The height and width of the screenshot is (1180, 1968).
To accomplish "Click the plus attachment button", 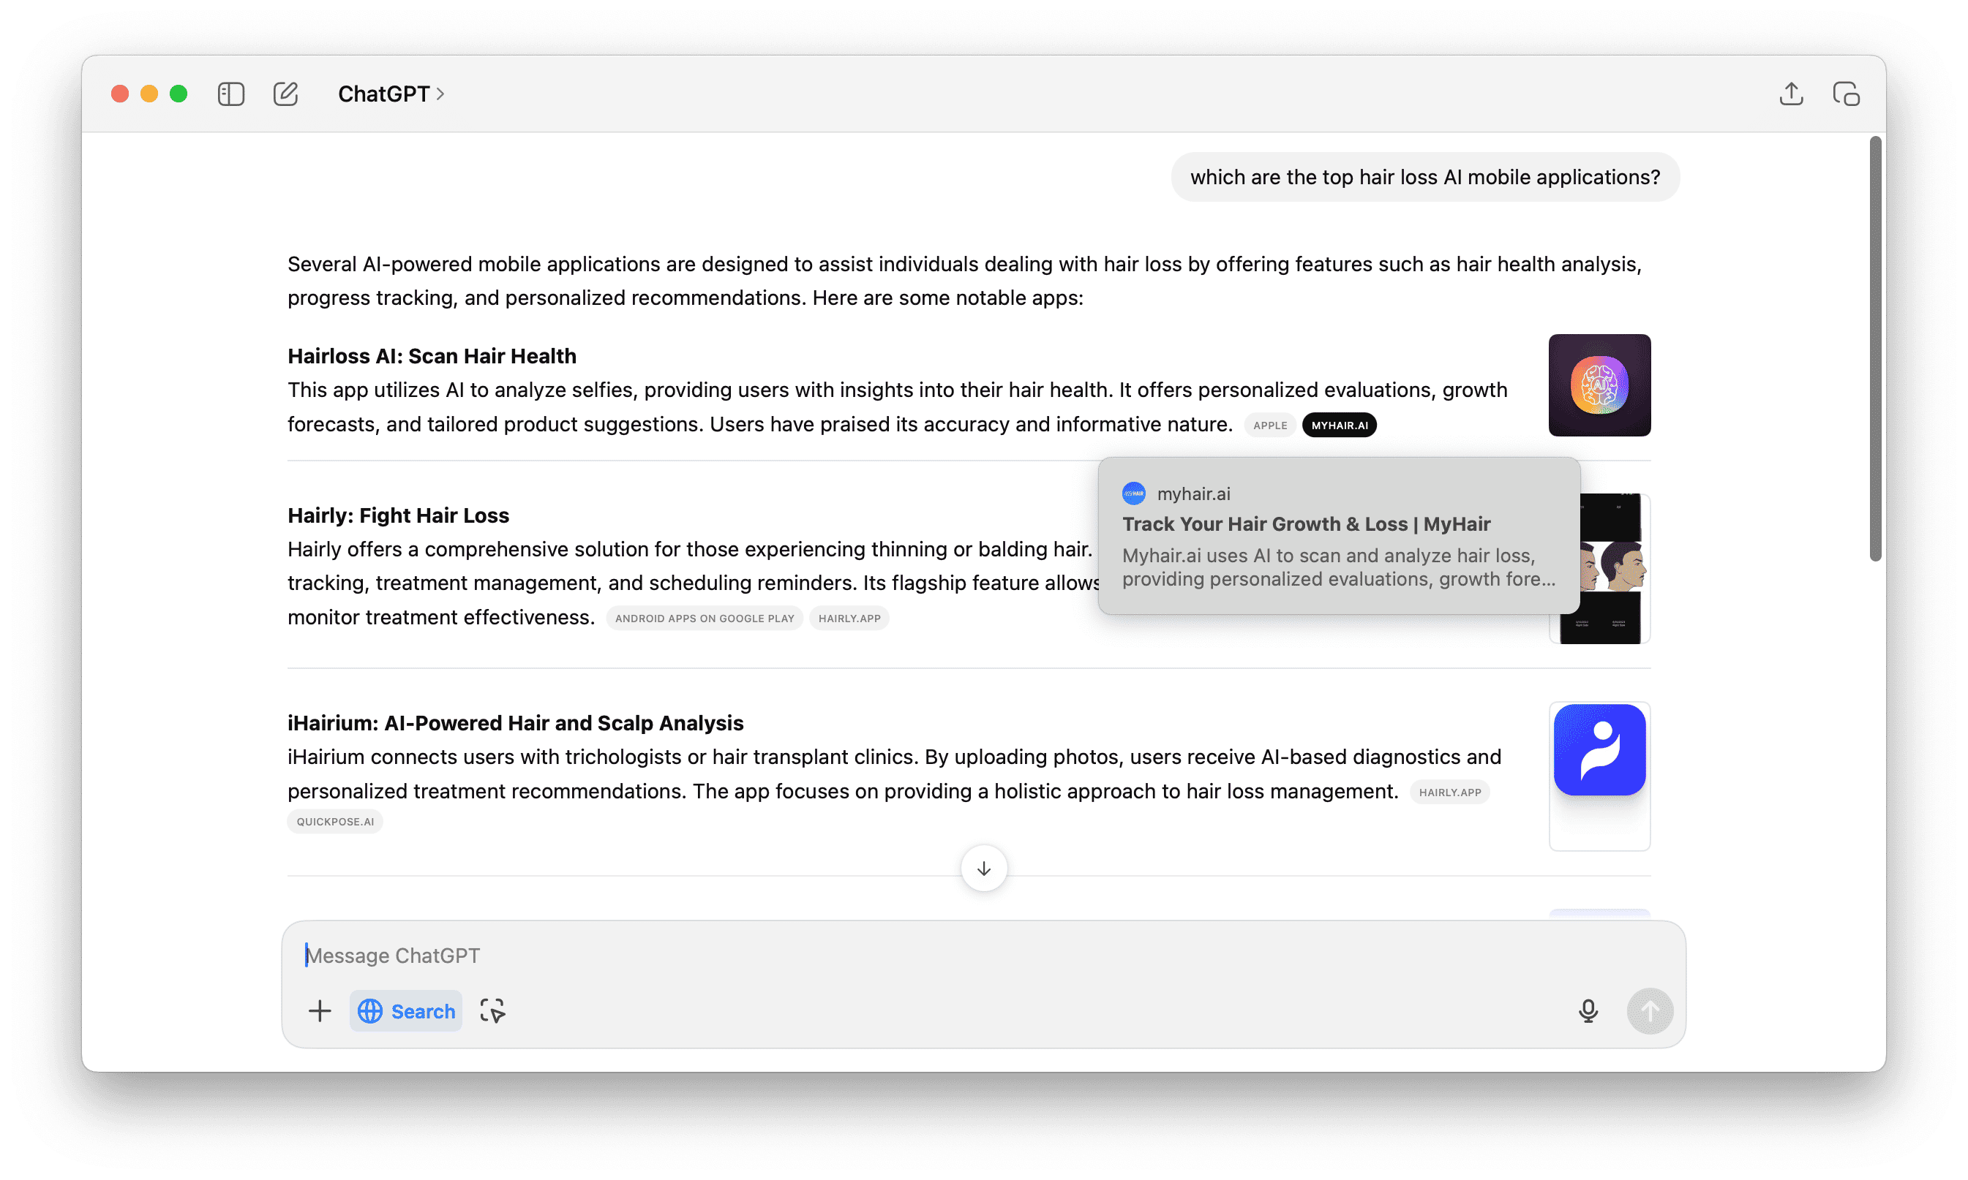I will (x=320, y=1010).
